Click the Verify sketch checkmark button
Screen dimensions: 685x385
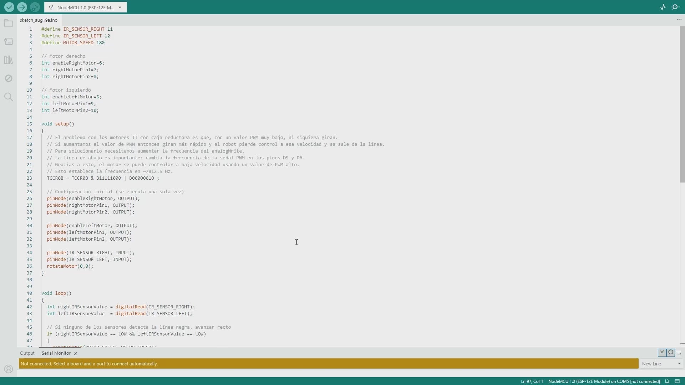pos(9,7)
